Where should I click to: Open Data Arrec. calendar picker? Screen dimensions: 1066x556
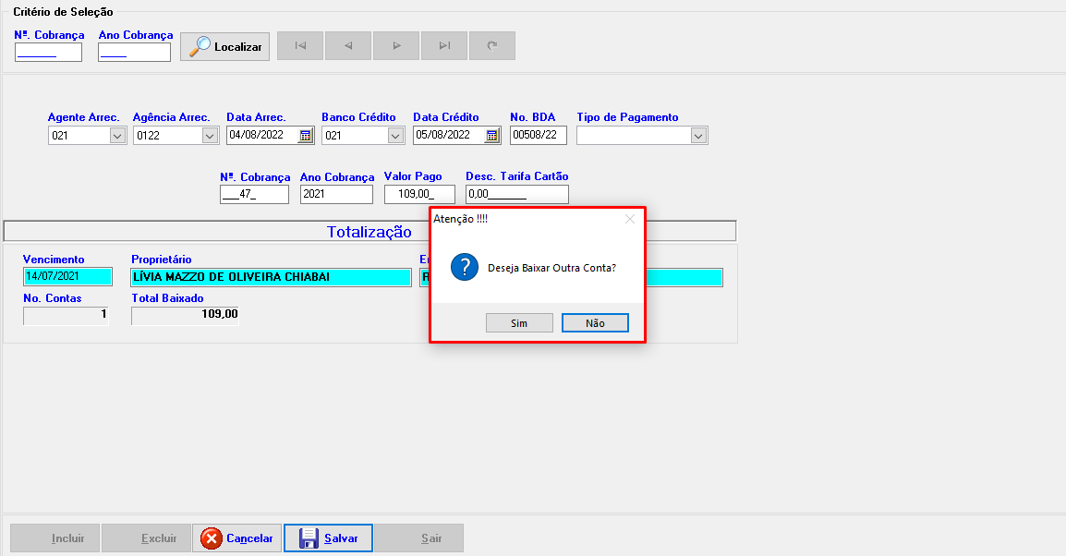point(306,136)
